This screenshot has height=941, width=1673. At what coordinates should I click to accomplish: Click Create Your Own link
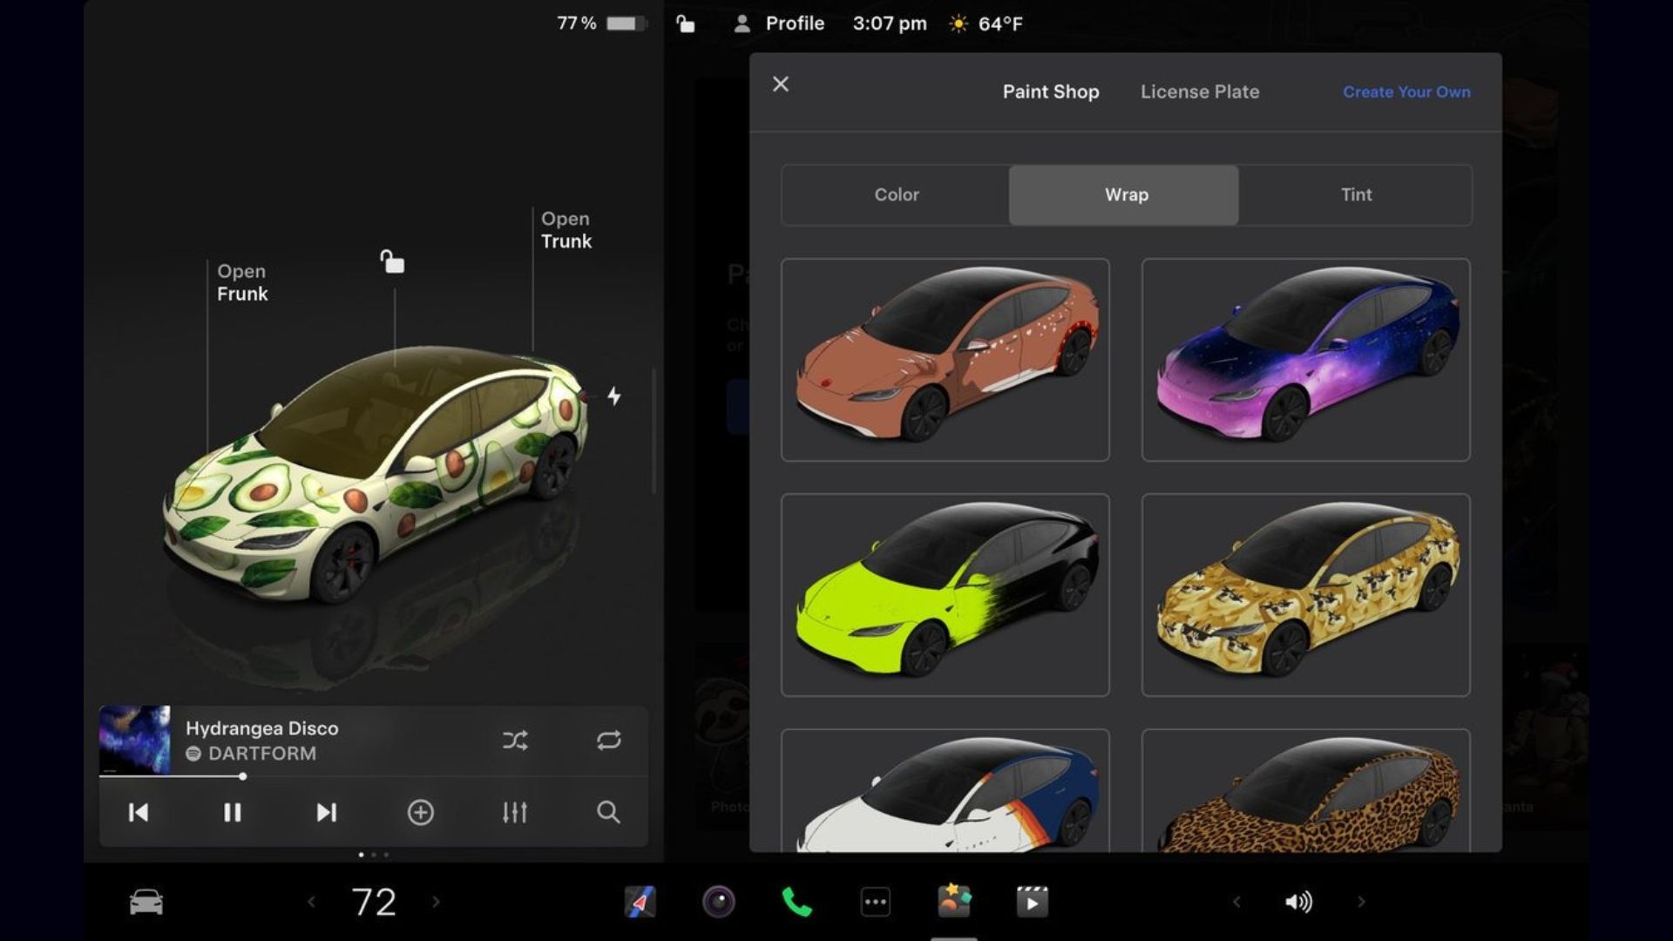pos(1405,91)
